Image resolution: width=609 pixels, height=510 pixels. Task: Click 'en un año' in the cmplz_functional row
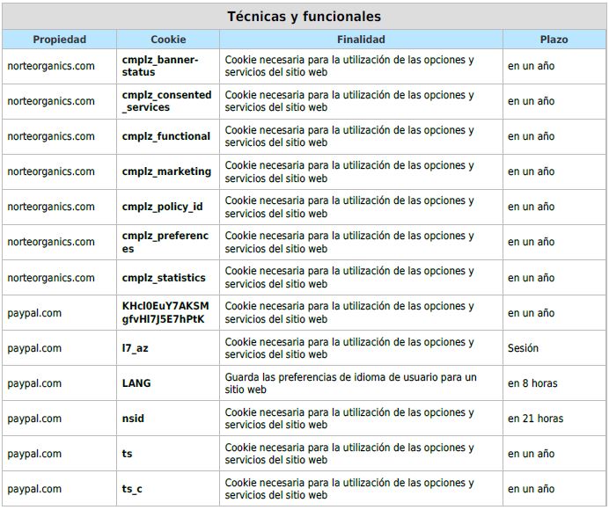pyautogui.click(x=531, y=136)
